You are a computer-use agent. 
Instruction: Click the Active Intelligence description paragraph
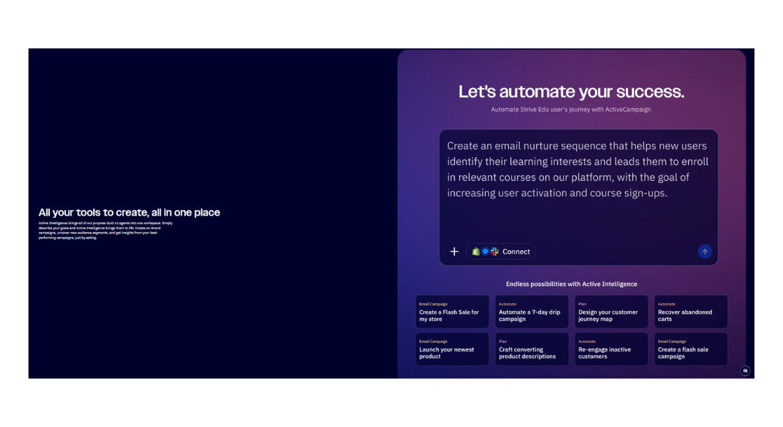click(106, 231)
